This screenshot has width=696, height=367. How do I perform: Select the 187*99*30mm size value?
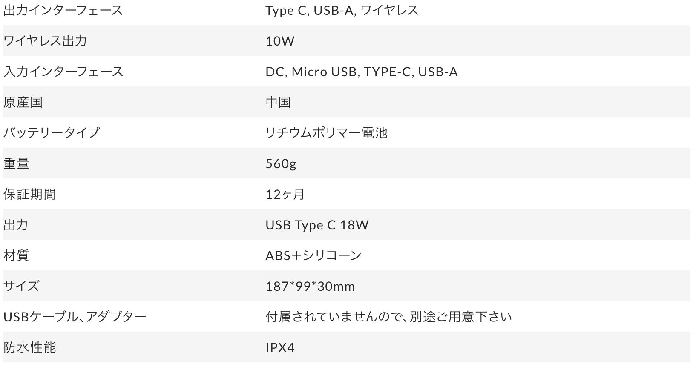(310, 286)
